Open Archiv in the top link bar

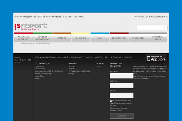tap(82, 17)
